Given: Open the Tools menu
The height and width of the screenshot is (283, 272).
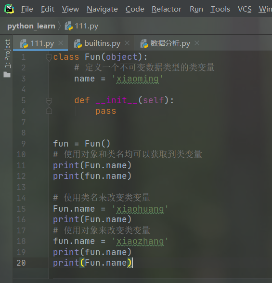Looking at the screenshot, I should coord(220,9).
